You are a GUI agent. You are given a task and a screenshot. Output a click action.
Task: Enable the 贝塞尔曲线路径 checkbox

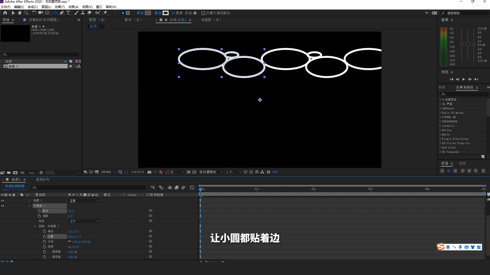click(203, 13)
